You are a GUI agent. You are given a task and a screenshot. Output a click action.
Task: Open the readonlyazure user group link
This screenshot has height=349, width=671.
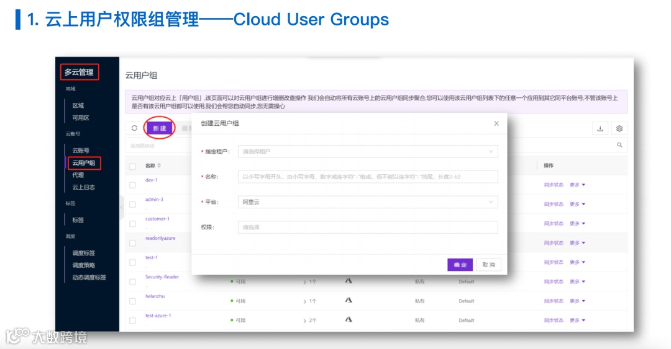(160, 238)
